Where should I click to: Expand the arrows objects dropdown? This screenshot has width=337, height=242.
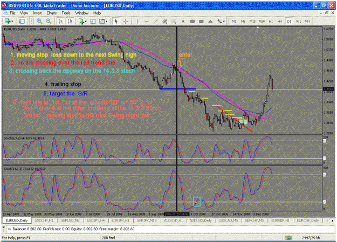pyautogui.click(x=224, y=21)
